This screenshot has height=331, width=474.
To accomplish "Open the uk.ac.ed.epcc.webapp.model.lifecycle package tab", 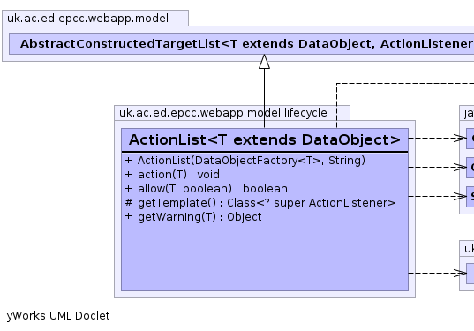I will coord(232,113).
